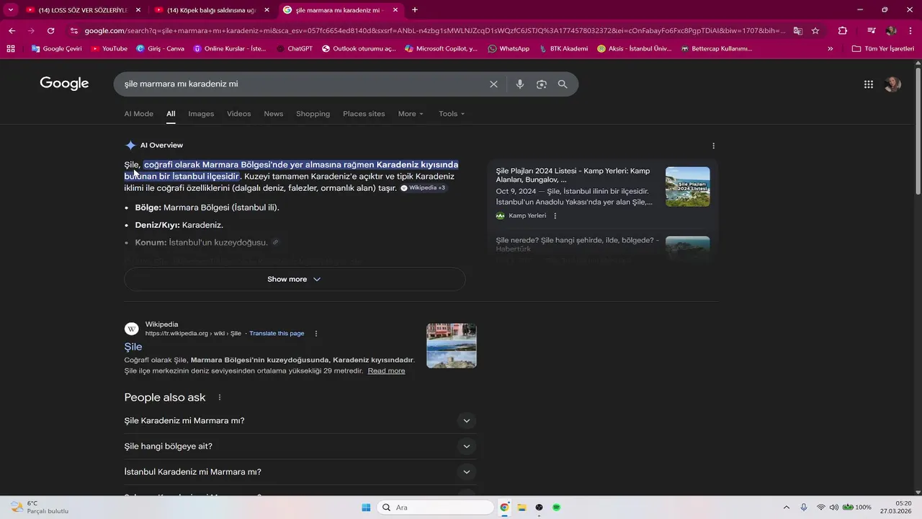This screenshot has height=519, width=922.
Task: Open search by image camera icon
Action: point(542,84)
